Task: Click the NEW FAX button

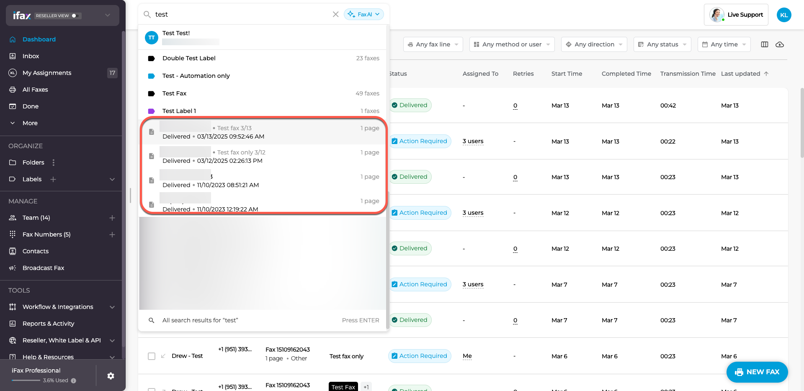Action: pyautogui.click(x=757, y=372)
